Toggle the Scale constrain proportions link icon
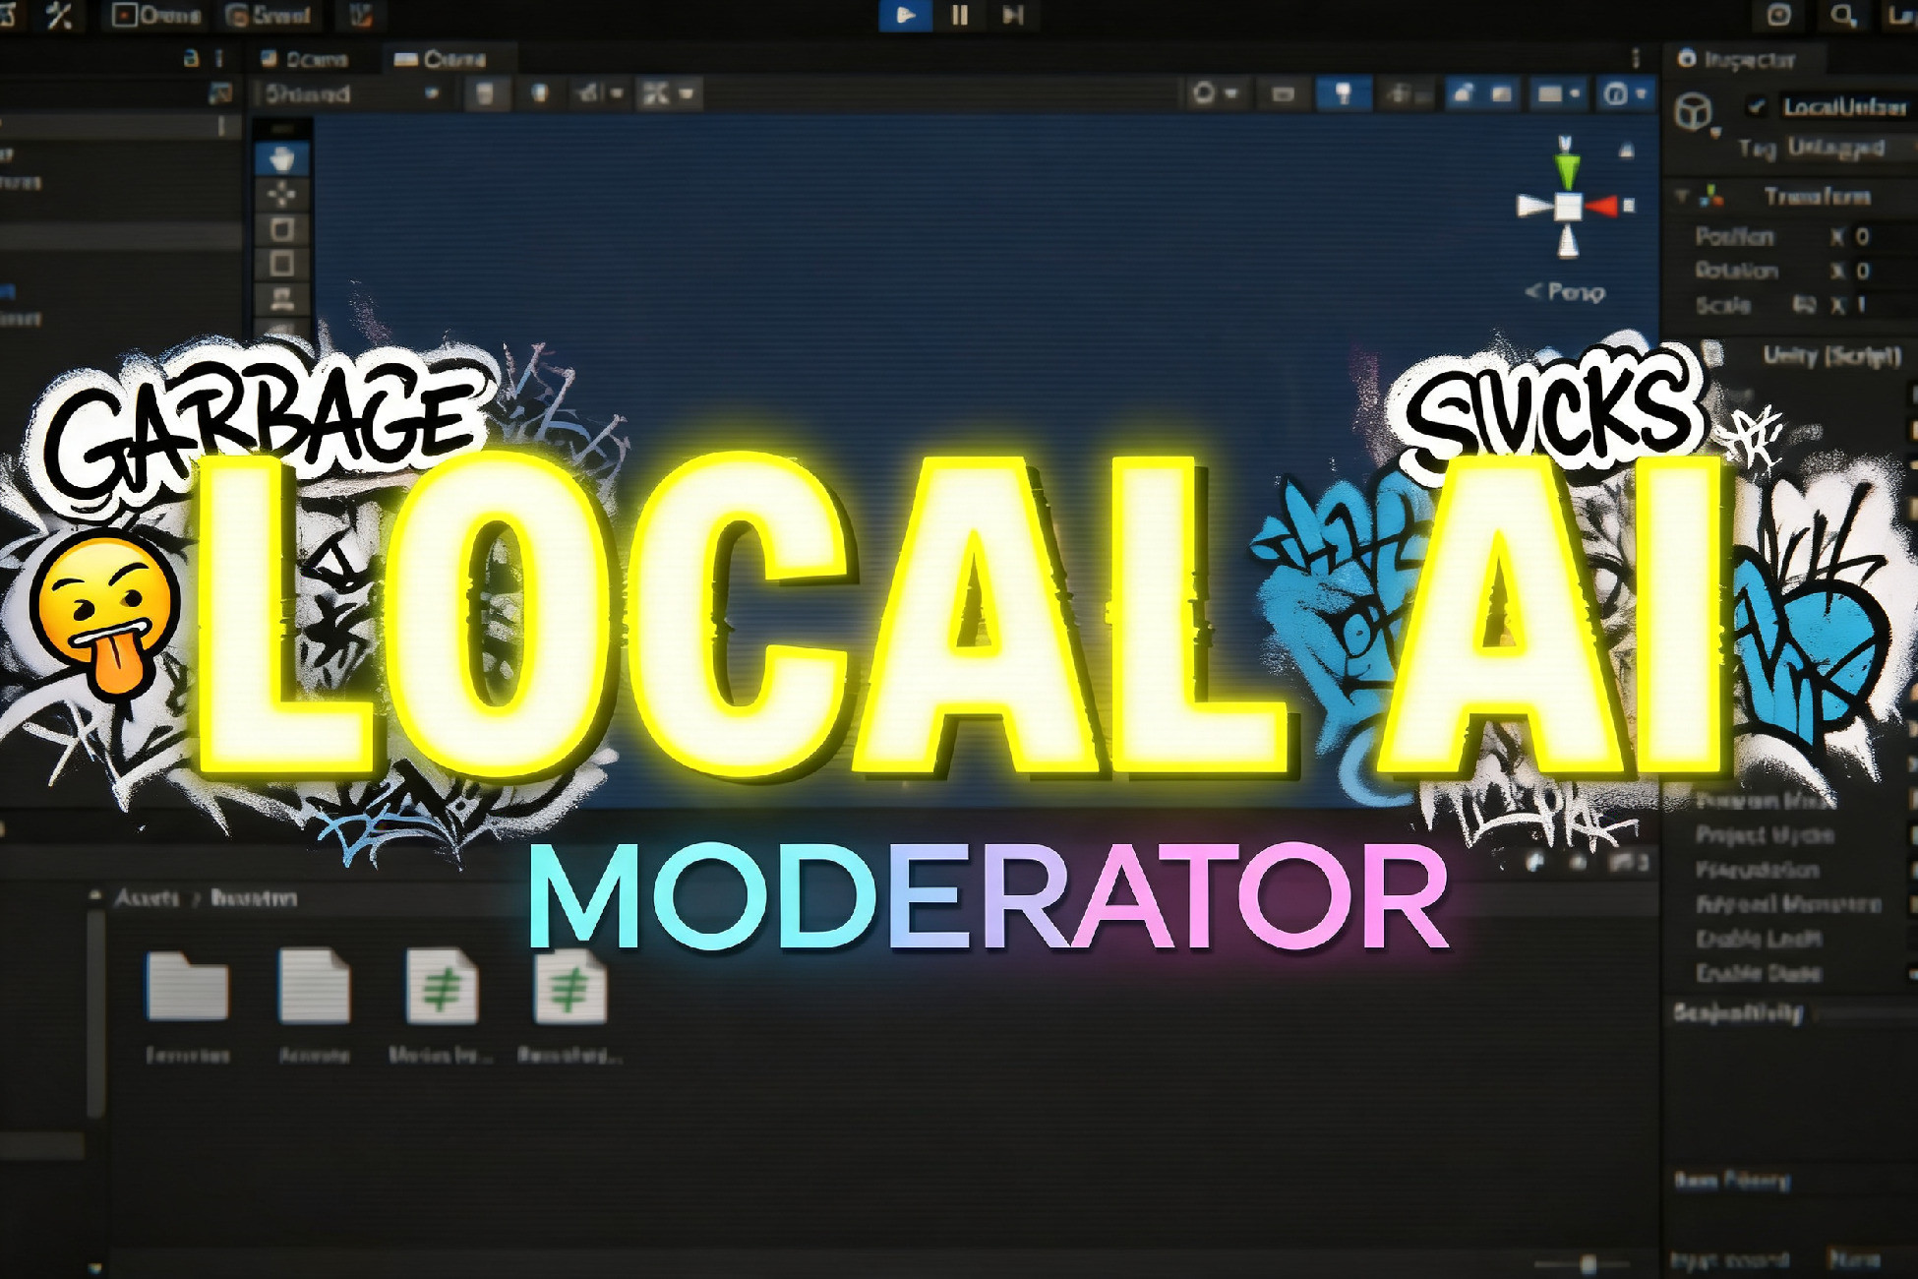 [x=1803, y=305]
